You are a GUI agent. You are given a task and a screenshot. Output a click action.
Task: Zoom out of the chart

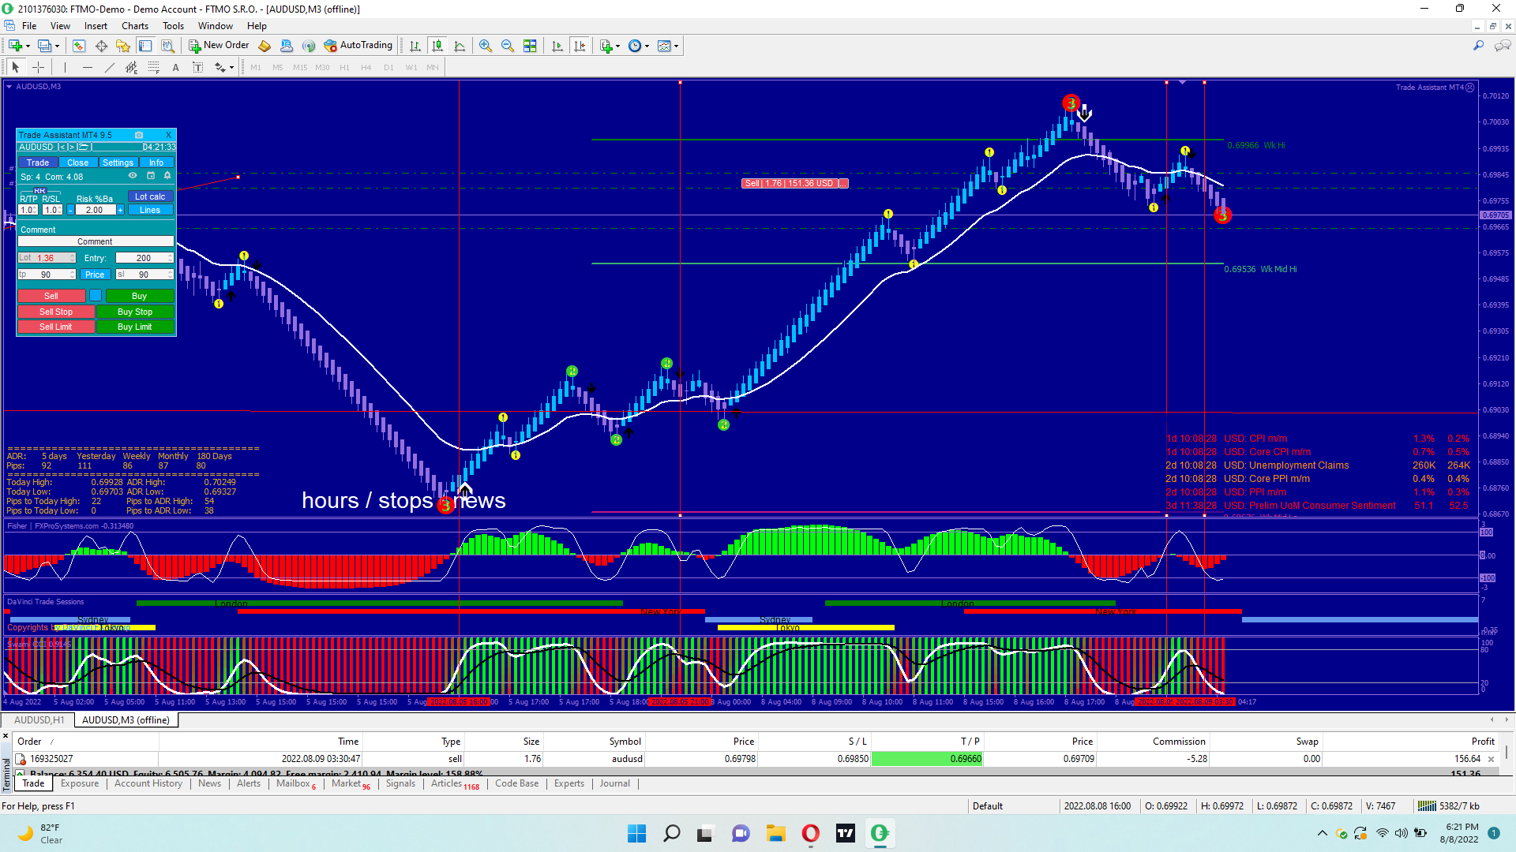click(507, 46)
